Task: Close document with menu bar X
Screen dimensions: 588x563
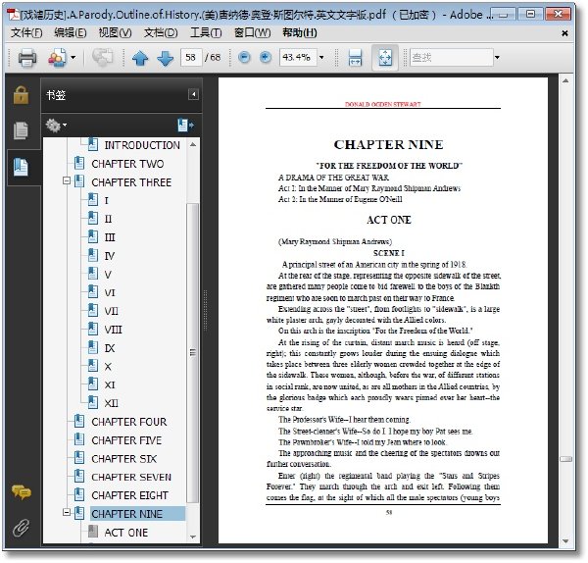Action: pyautogui.click(x=564, y=33)
